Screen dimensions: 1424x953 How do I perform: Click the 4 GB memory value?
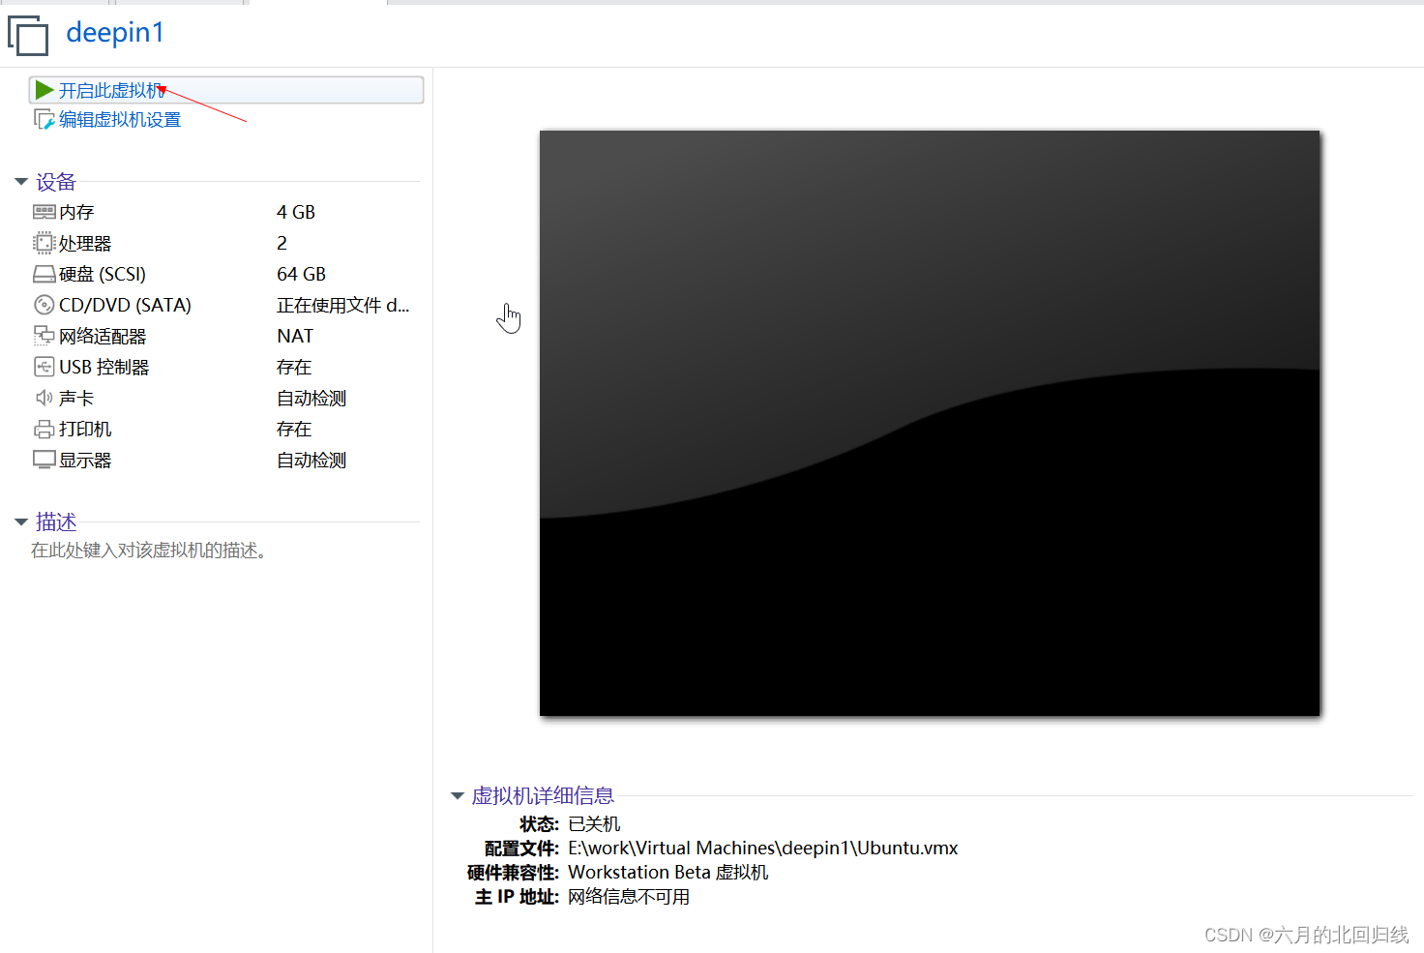[x=296, y=212]
